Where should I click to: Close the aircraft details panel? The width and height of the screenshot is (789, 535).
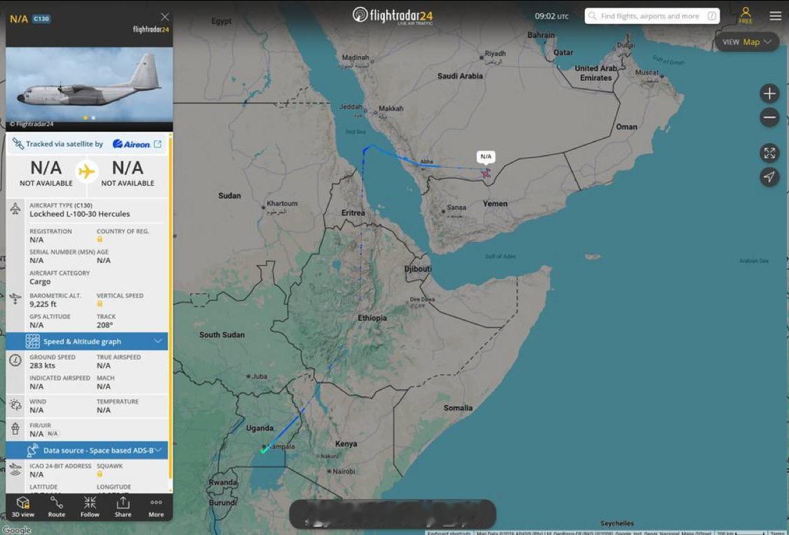point(165,17)
